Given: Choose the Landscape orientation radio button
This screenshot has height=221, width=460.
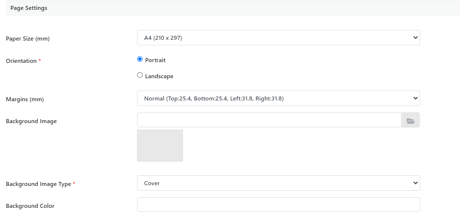Looking at the screenshot, I should point(140,75).
